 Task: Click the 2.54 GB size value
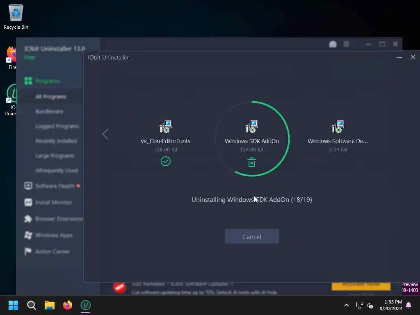click(338, 149)
